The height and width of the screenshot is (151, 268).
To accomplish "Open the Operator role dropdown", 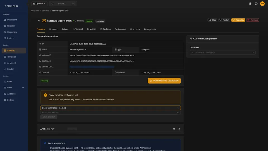I will tap(39, 4).
